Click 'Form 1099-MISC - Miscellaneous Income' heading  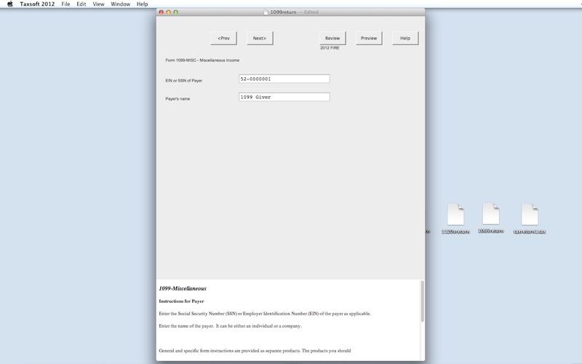point(202,60)
